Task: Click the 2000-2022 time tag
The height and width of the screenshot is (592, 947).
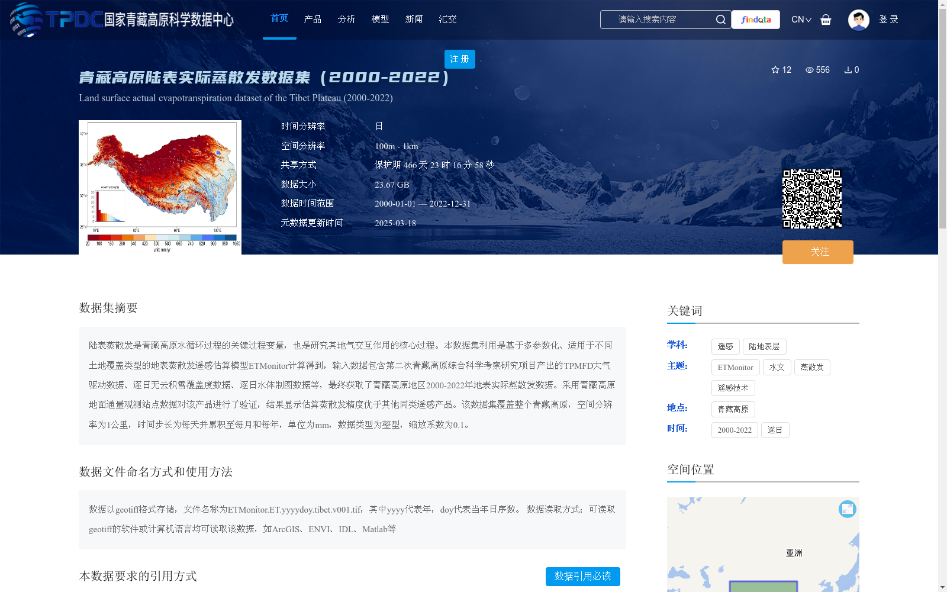Action: (735, 430)
